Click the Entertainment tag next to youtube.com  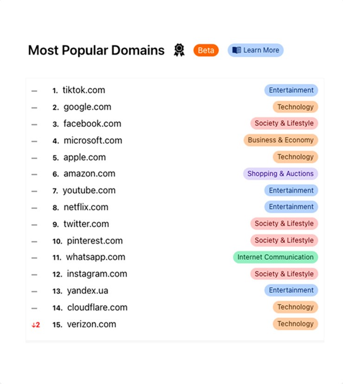[291, 190]
